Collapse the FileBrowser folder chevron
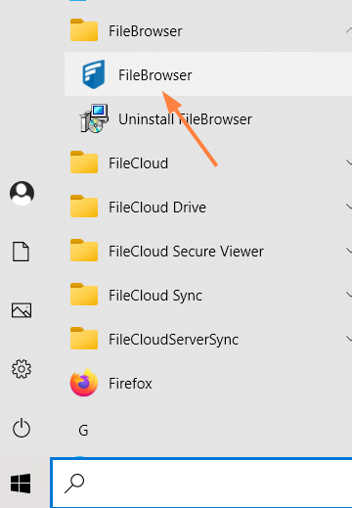This screenshot has height=508, width=352. pos(349,31)
